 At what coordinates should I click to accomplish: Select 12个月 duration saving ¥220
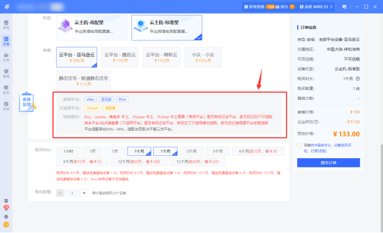(197, 162)
